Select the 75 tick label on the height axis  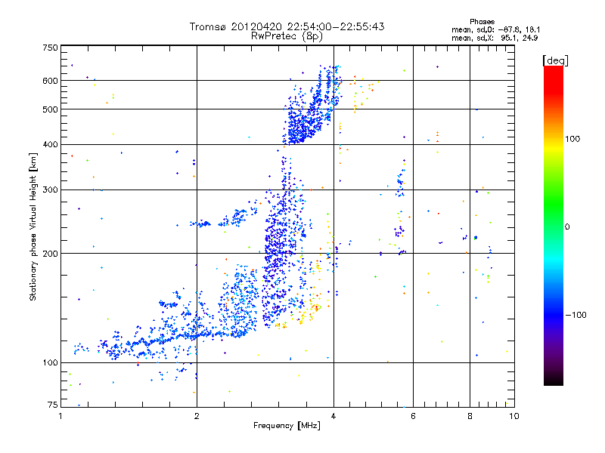coord(53,405)
